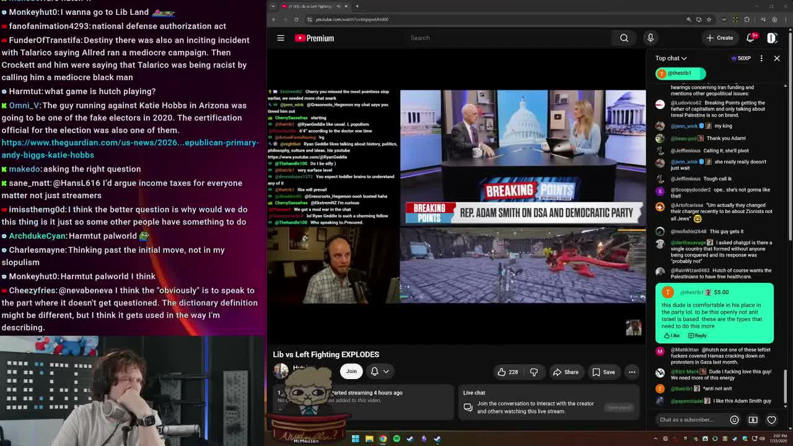The width and height of the screenshot is (793, 446).
Task: Open the Windows Start menu
Action: [x=356, y=439]
